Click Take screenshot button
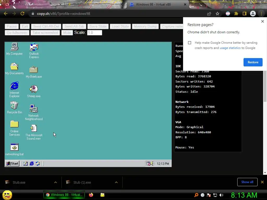267x200 pixels. (45, 33)
